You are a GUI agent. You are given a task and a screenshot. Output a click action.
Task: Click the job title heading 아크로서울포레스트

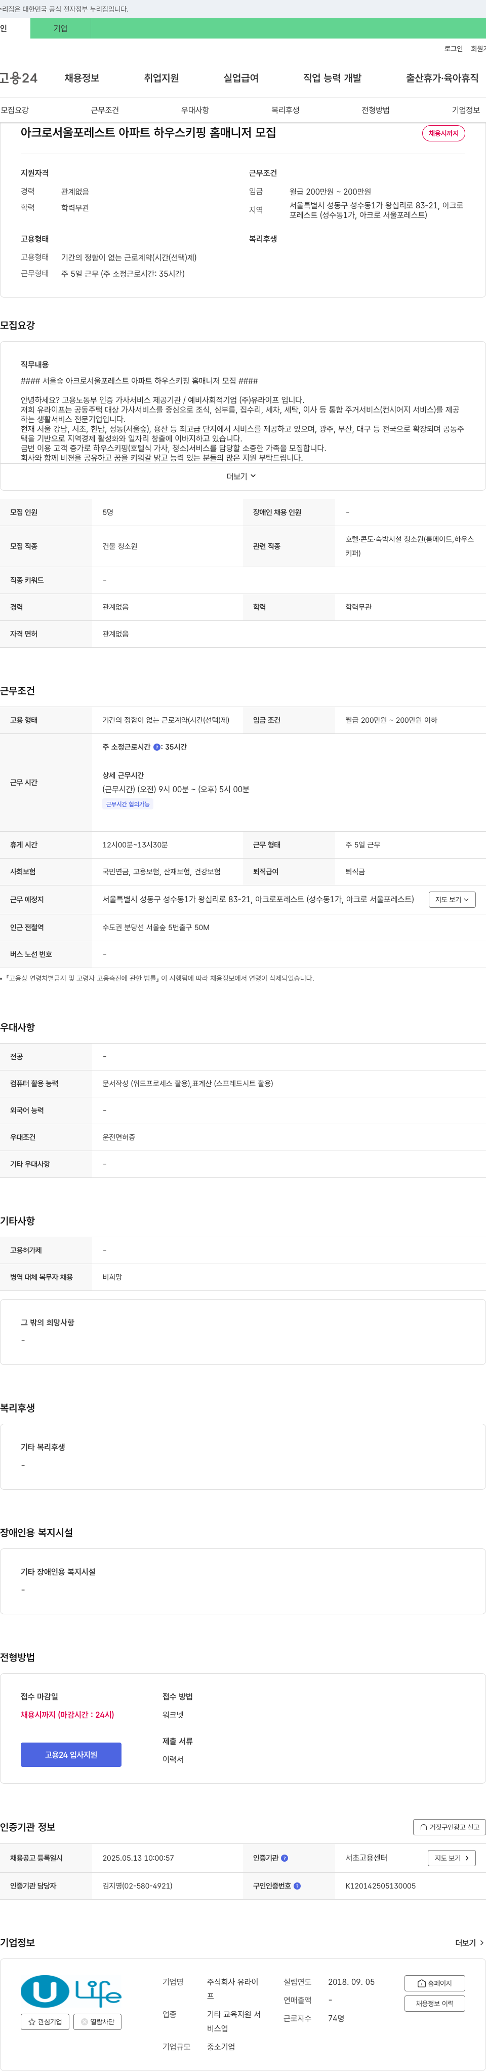(148, 133)
